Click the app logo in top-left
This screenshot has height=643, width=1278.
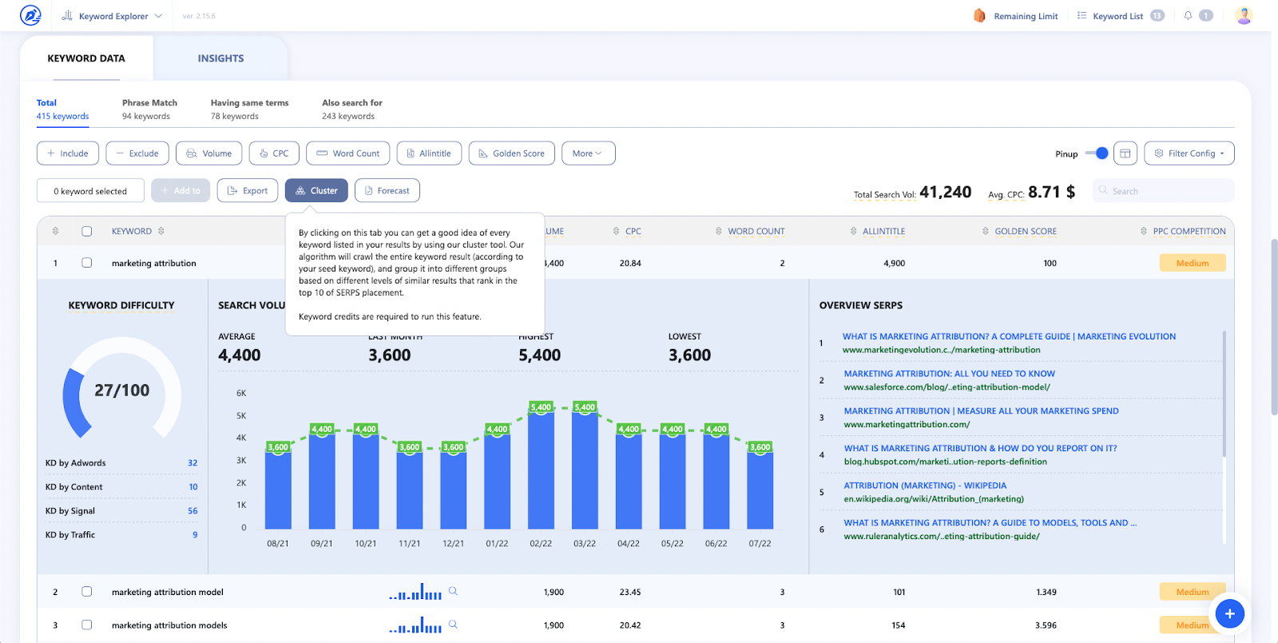(x=30, y=16)
